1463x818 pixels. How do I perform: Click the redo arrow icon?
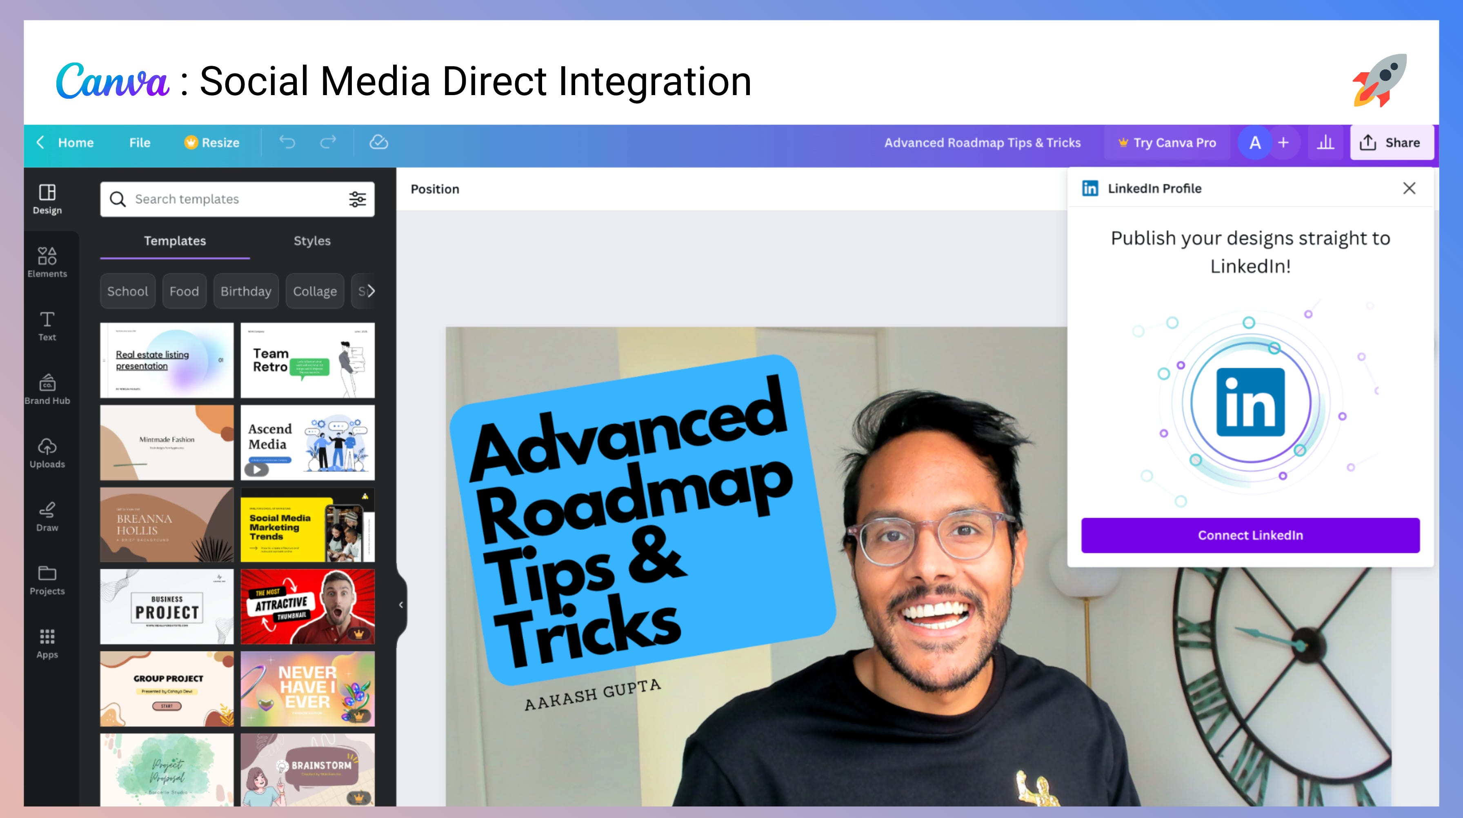328,142
